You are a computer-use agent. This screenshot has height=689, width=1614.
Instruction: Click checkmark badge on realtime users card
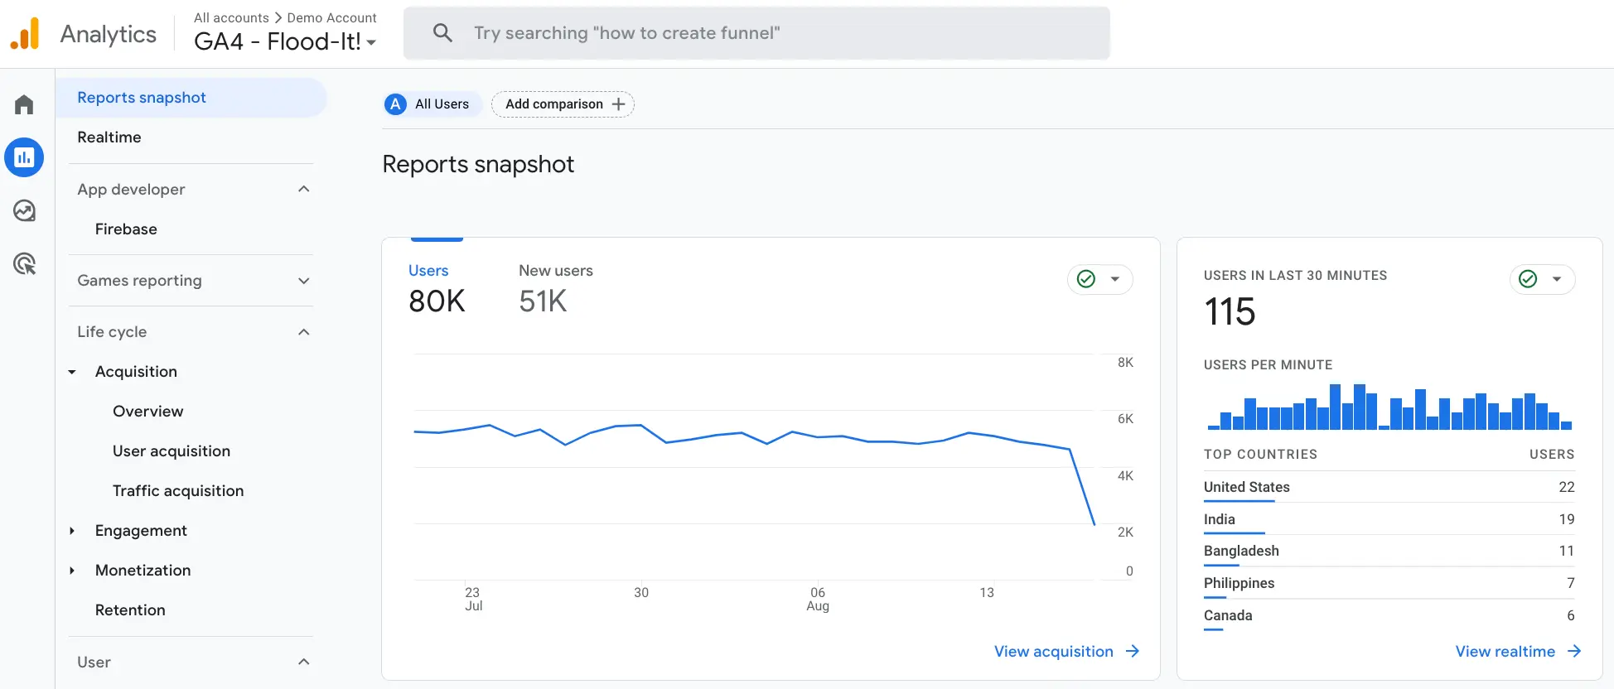click(x=1529, y=279)
